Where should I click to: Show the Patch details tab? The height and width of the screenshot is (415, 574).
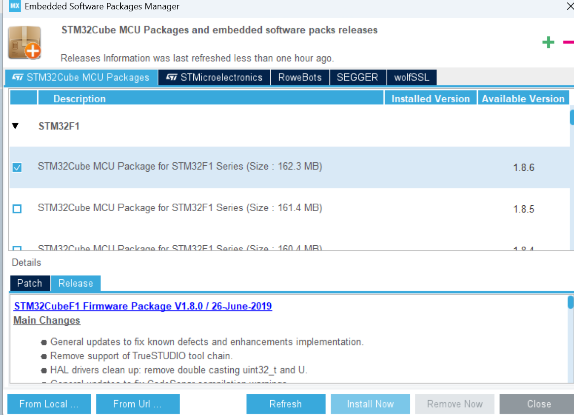pos(30,284)
